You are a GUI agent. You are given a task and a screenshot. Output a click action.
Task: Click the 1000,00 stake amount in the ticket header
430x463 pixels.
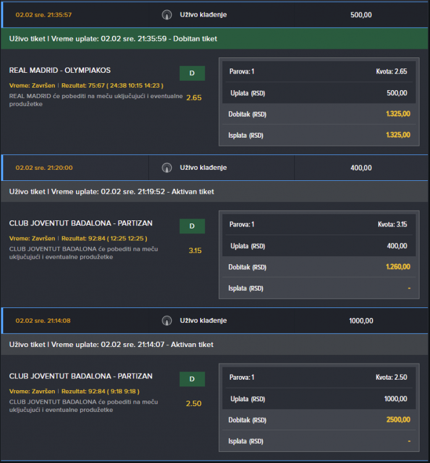(x=361, y=320)
